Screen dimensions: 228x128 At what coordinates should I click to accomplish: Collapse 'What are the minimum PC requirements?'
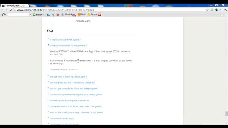click(68, 46)
